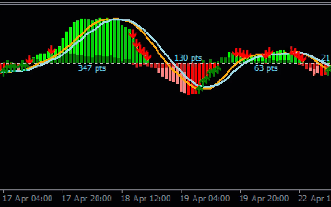Click the topmost red arrow after the histogram peak

click(133, 34)
